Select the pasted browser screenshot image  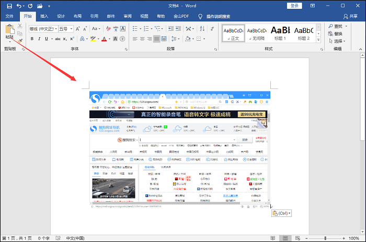click(x=180, y=150)
